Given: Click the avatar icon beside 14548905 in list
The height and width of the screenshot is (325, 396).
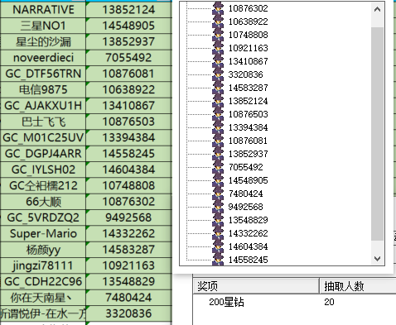Looking at the screenshot, I should [218, 180].
